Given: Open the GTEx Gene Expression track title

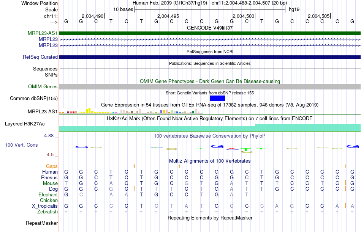Looking at the screenshot, I should point(210,105).
